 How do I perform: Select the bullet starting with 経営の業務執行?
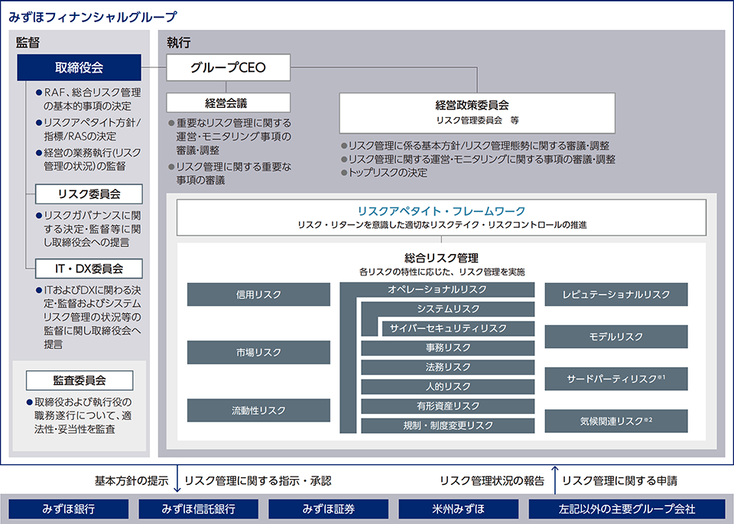click(89, 159)
